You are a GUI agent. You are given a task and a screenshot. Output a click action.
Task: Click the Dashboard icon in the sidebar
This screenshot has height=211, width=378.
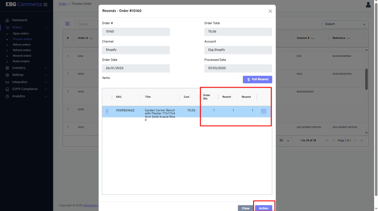tap(7, 20)
